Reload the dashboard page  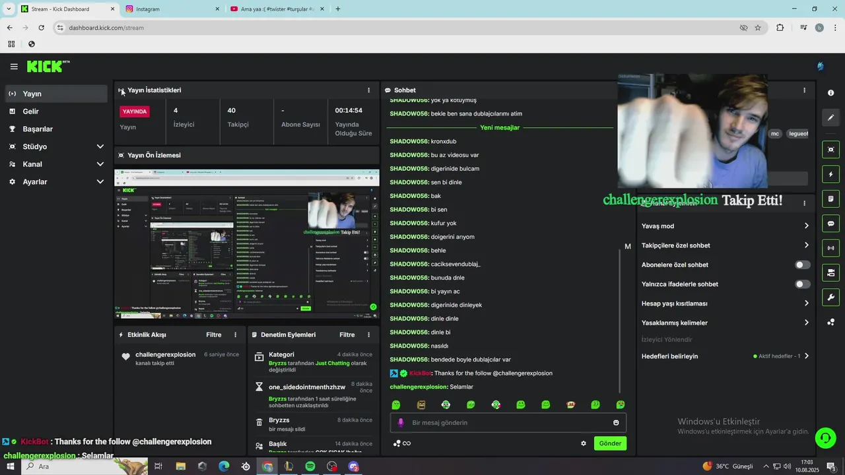pos(41,28)
